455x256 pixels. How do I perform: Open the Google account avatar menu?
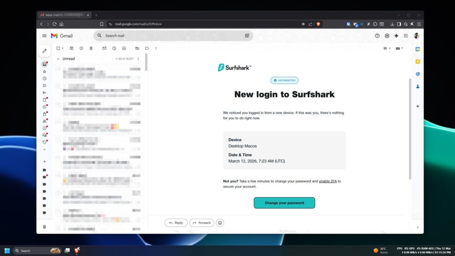coord(416,36)
